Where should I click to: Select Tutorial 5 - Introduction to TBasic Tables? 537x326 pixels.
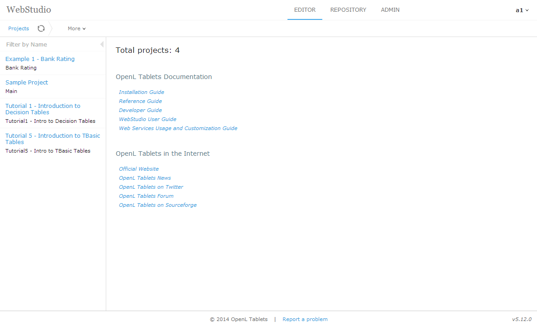pyautogui.click(x=52, y=139)
